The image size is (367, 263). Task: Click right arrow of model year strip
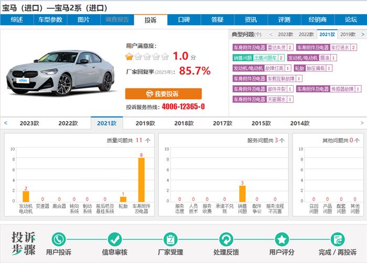coord(362,123)
